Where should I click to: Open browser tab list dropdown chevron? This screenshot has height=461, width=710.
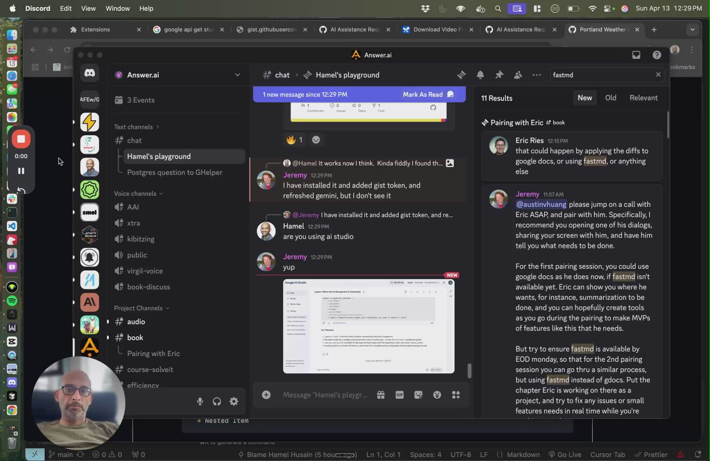pos(692,29)
